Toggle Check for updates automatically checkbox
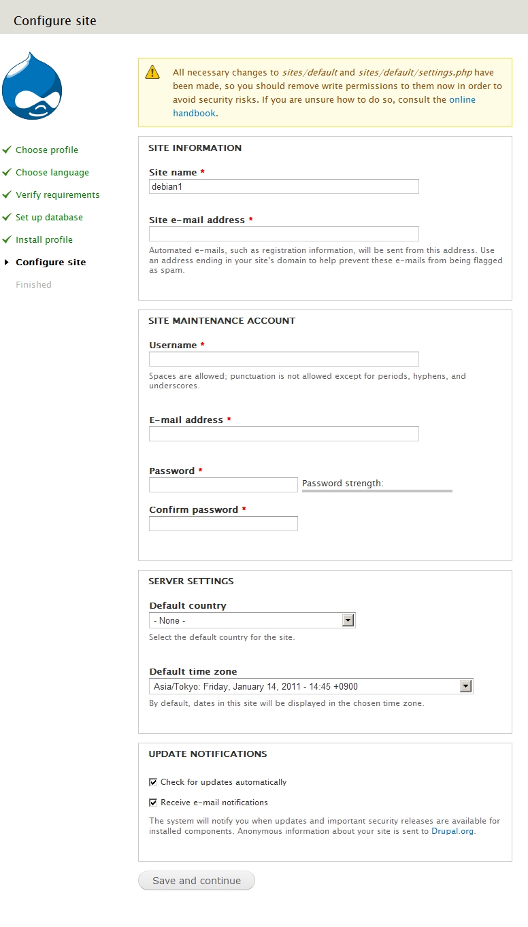 [153, 782]
